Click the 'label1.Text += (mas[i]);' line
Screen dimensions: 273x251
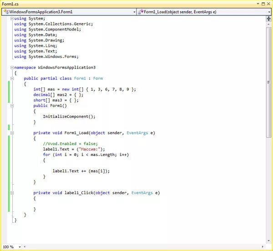(x=81, y=171)
